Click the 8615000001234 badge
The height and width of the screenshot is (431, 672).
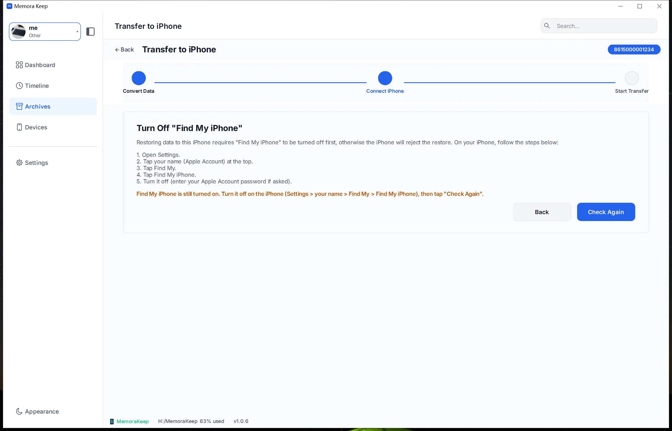pos(634,50)
